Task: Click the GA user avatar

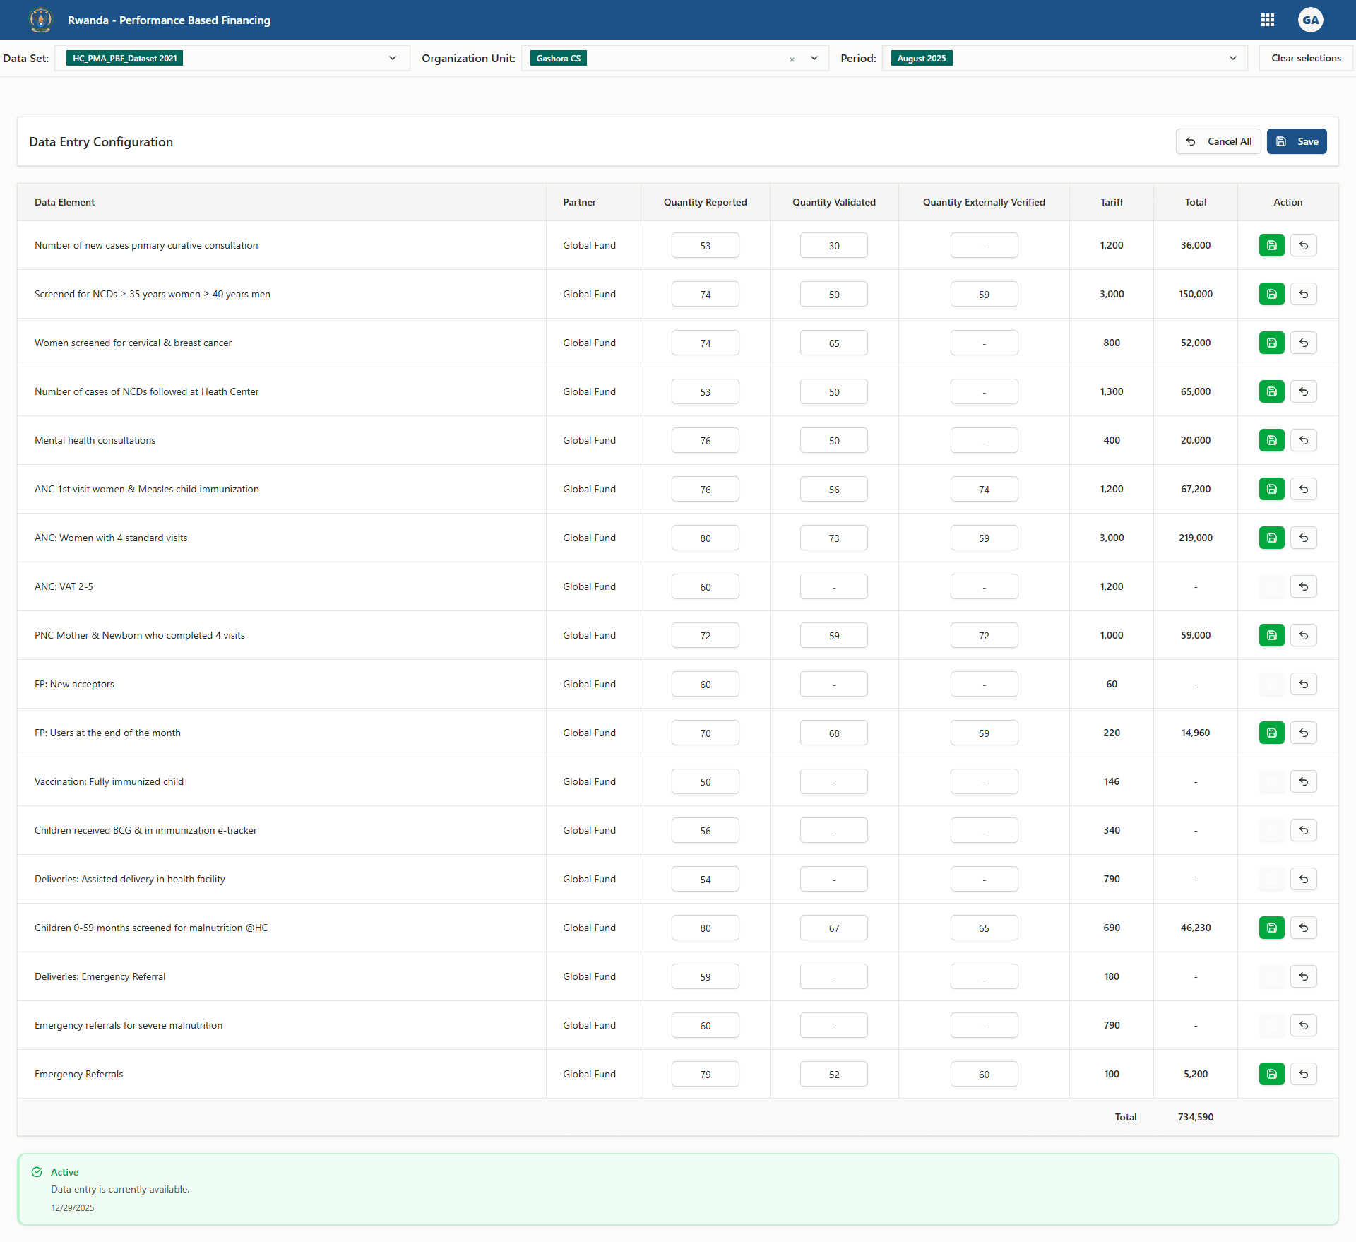Action: point(1310,20)
